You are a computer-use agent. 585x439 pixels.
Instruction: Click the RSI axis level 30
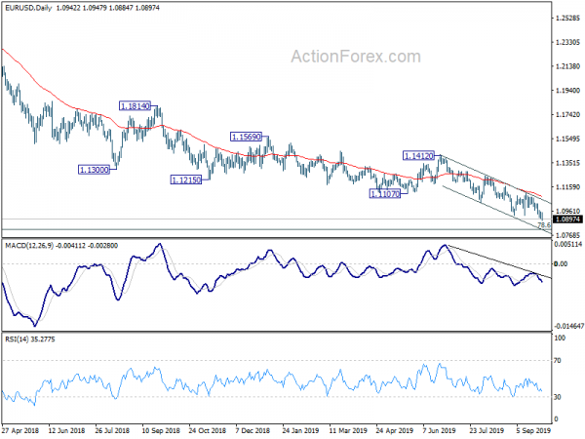[x=558, y=397]
